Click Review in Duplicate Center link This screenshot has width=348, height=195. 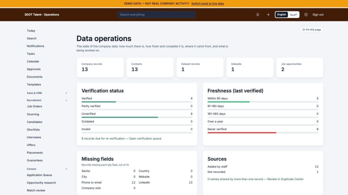pos(285,179)
